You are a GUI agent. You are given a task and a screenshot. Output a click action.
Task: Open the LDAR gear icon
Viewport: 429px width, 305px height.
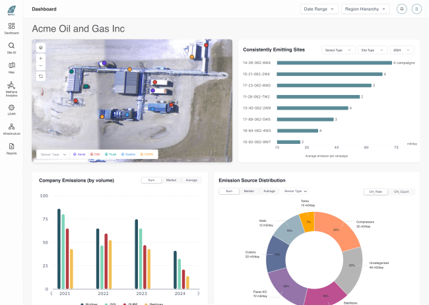point(11,108)
